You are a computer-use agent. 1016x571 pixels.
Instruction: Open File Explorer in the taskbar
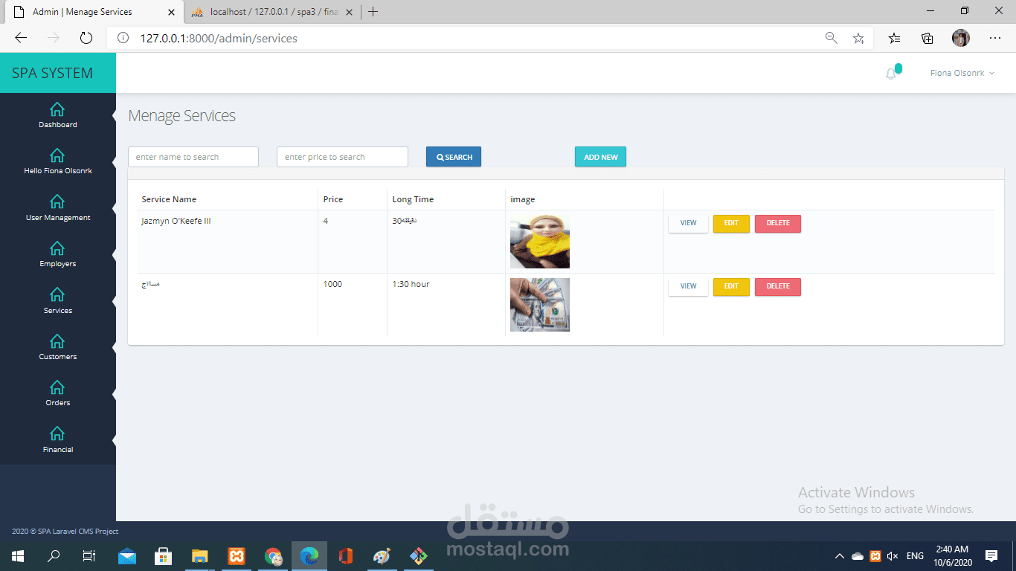click(x=200, y=555)
